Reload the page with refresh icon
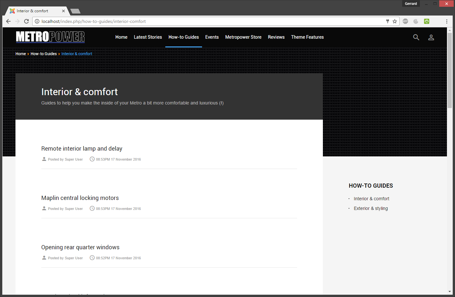This screenshot has width=455, height=297. pos(26,21)
